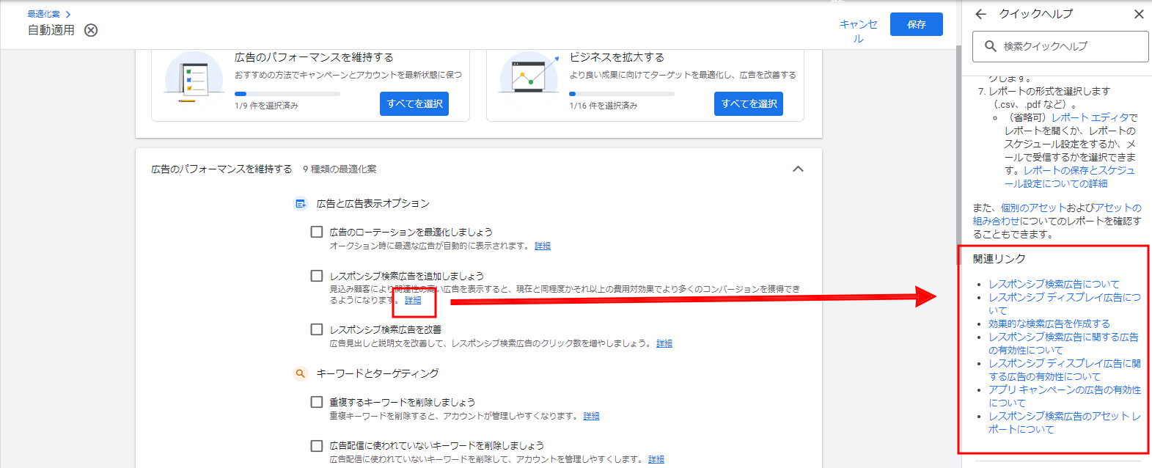The width and height of the screenshot is (1152, 468).
Task: Click the 広告と広告表示オプション section icon
Action: (x=300, y=204)
